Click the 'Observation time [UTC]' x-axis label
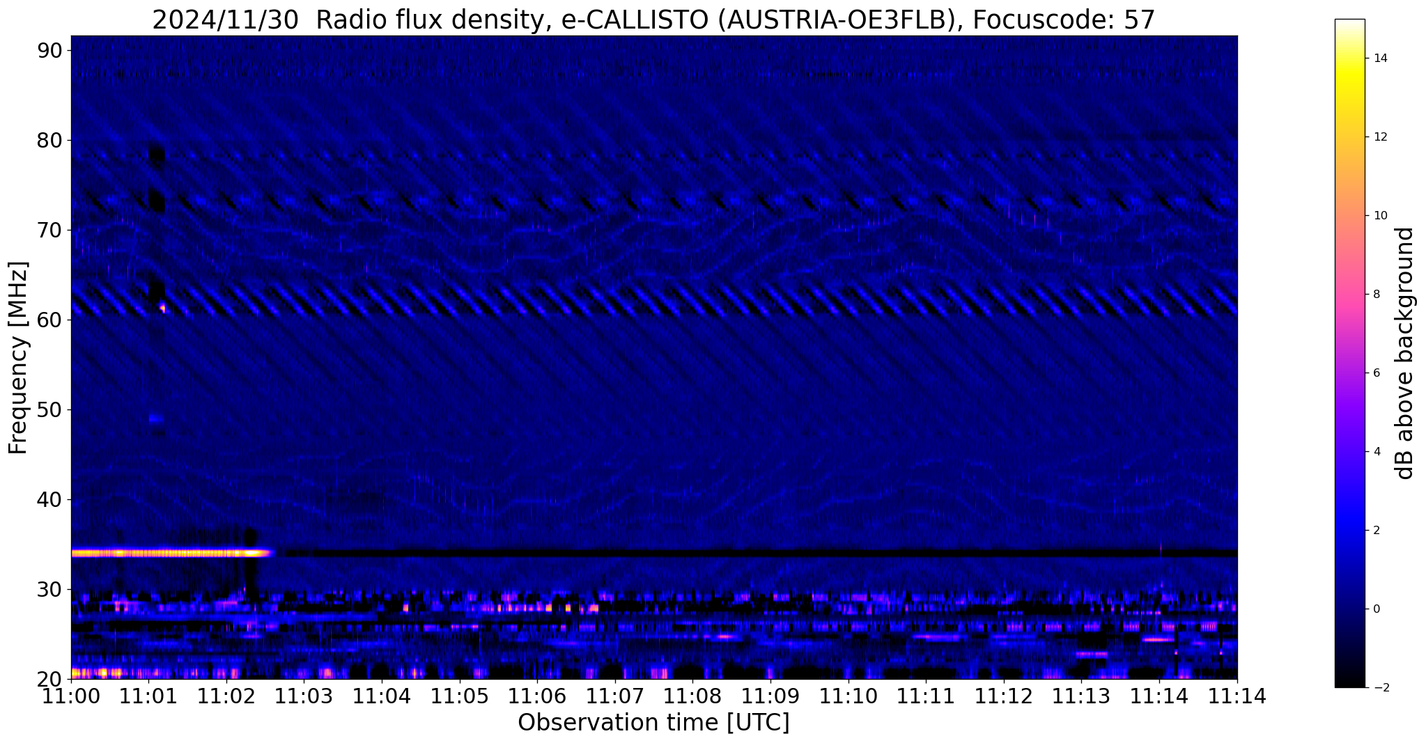The height and width of the screenshot is (743, 1426). click(653, 722)
